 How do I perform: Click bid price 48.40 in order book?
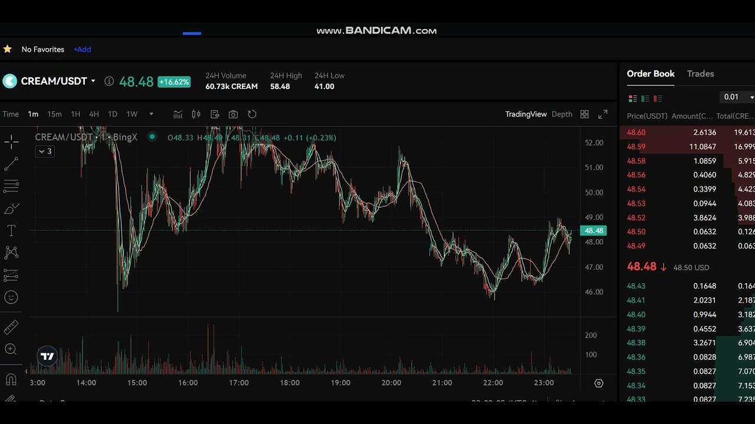636,314
